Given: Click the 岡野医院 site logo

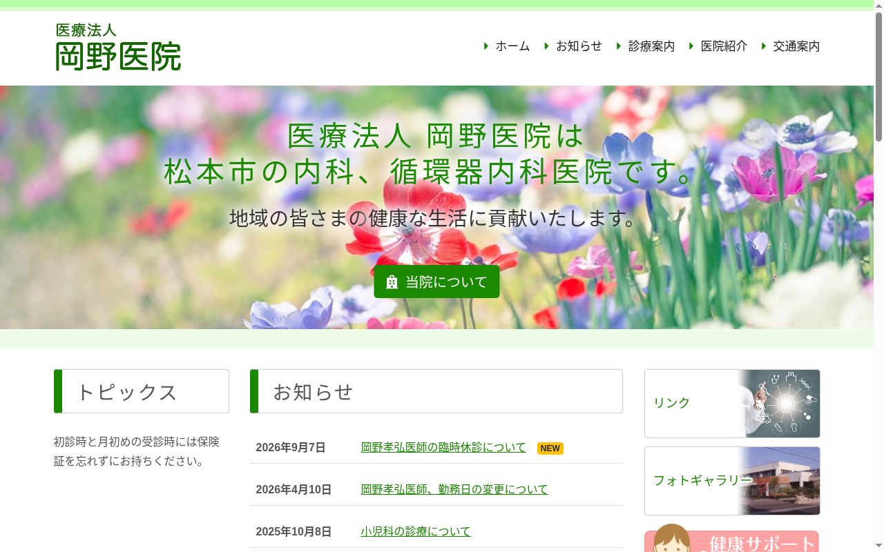Looking at the screenshot, I should [x=118, y=47].
